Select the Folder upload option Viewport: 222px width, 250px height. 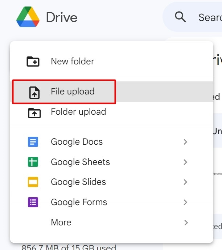112,112
